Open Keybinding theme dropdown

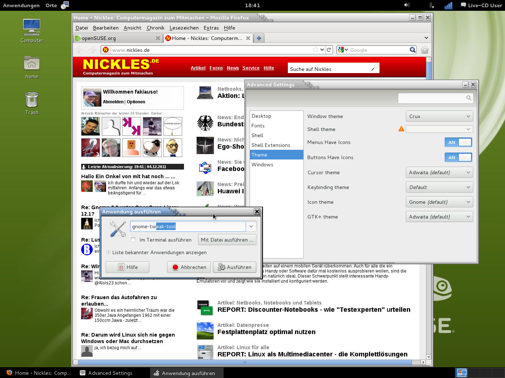439,187
